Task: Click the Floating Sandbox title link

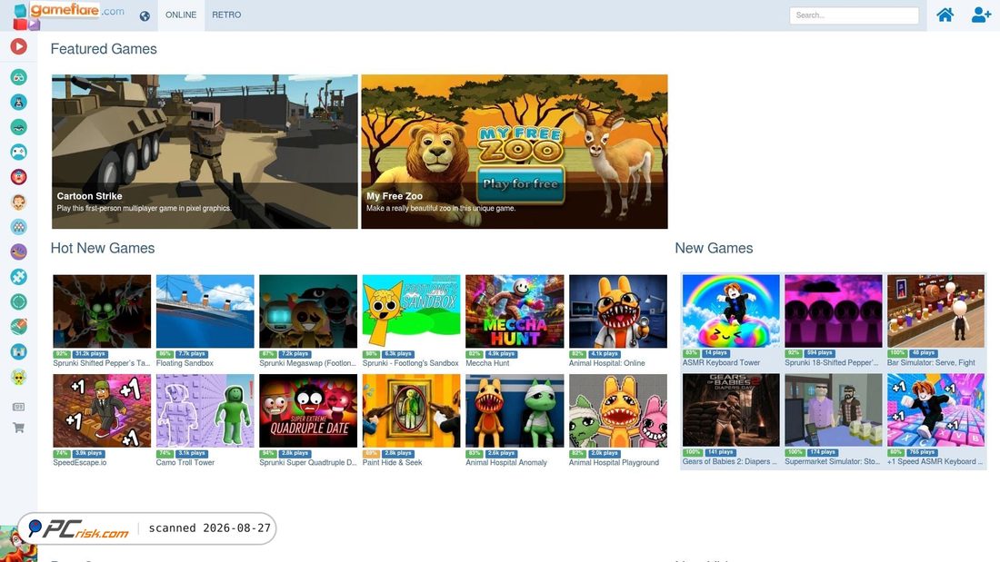Action: pos(185,363)
